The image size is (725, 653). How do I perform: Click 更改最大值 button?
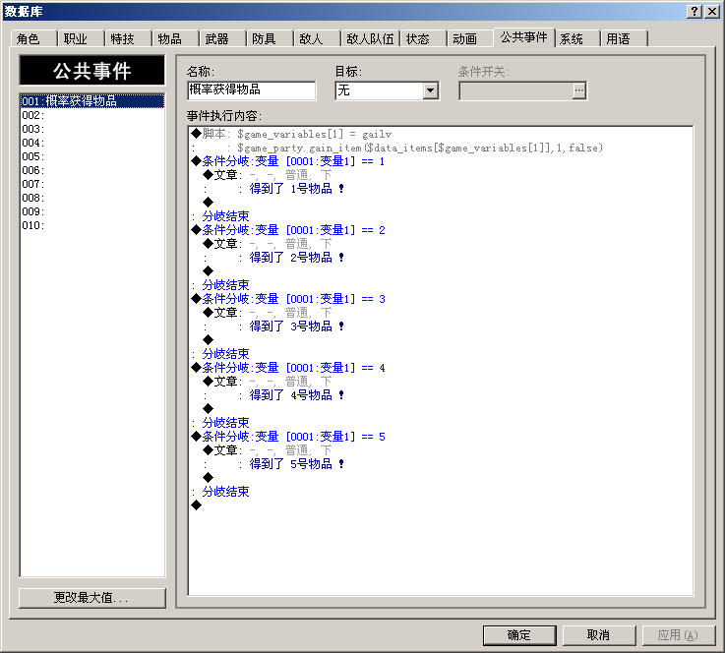pos(92,598)
